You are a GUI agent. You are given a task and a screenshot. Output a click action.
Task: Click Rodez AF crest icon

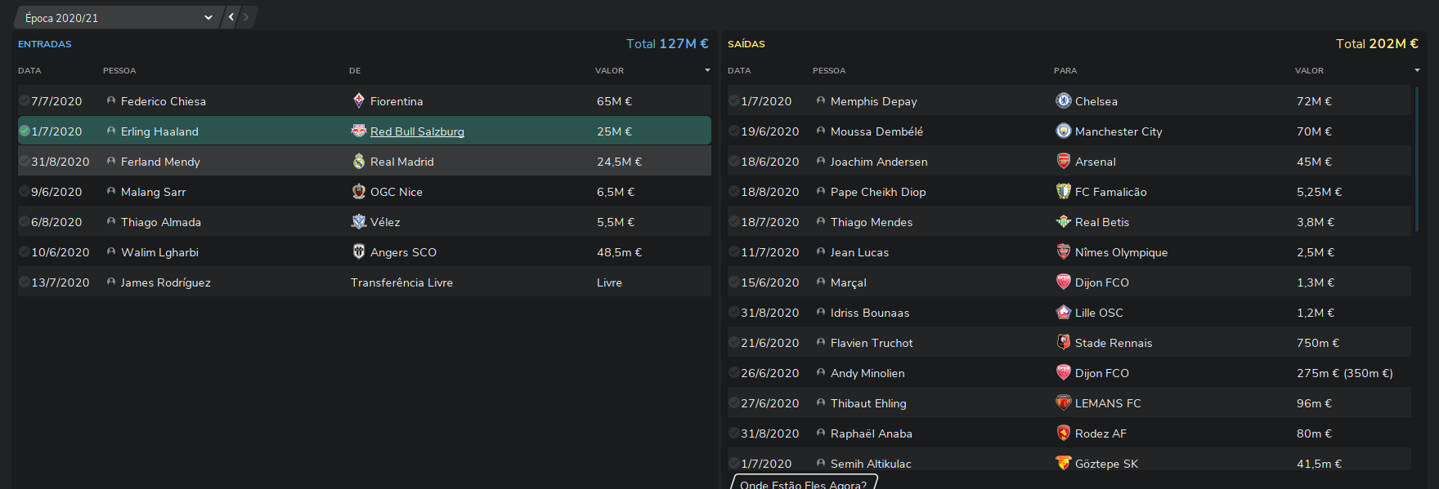1063,433
